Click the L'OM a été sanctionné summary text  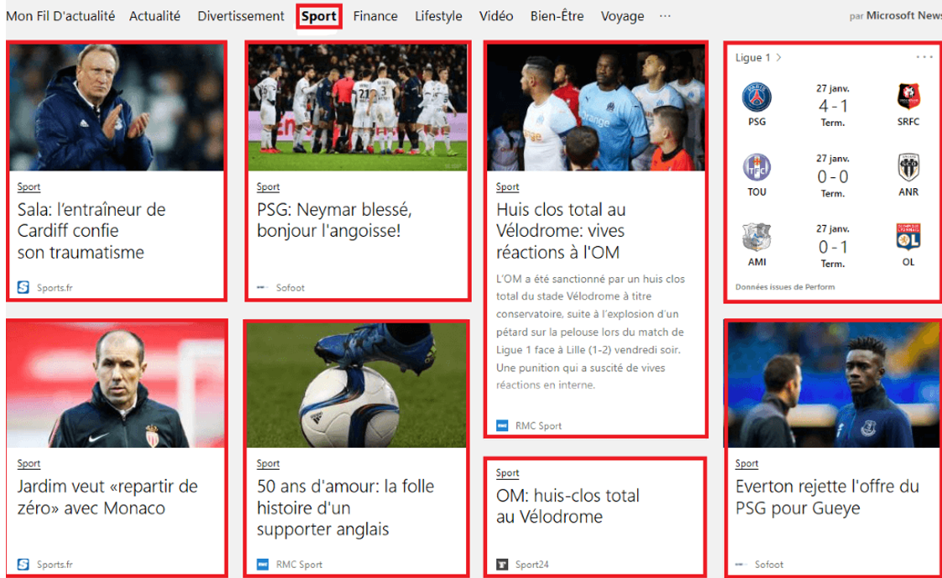pos(590,332)
